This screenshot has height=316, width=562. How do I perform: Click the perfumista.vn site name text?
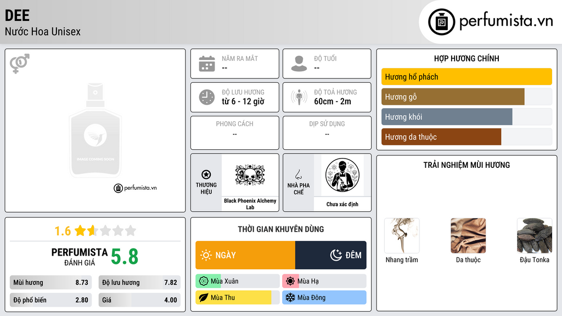tap(506, 21)
